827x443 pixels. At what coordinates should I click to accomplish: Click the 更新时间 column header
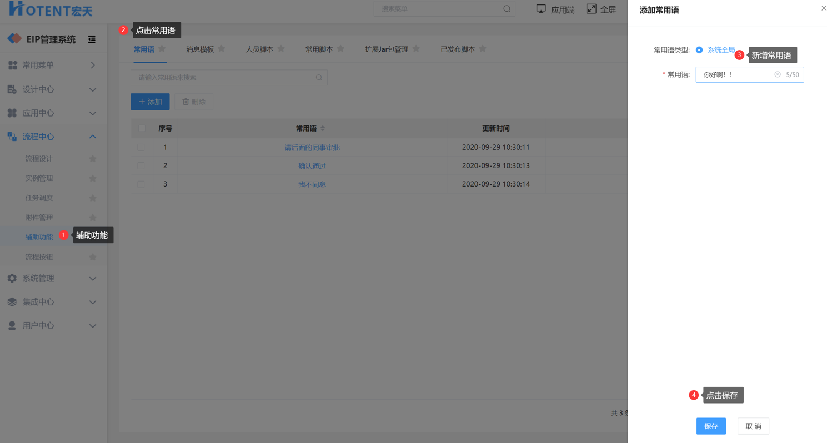click(x=495, y=129)
